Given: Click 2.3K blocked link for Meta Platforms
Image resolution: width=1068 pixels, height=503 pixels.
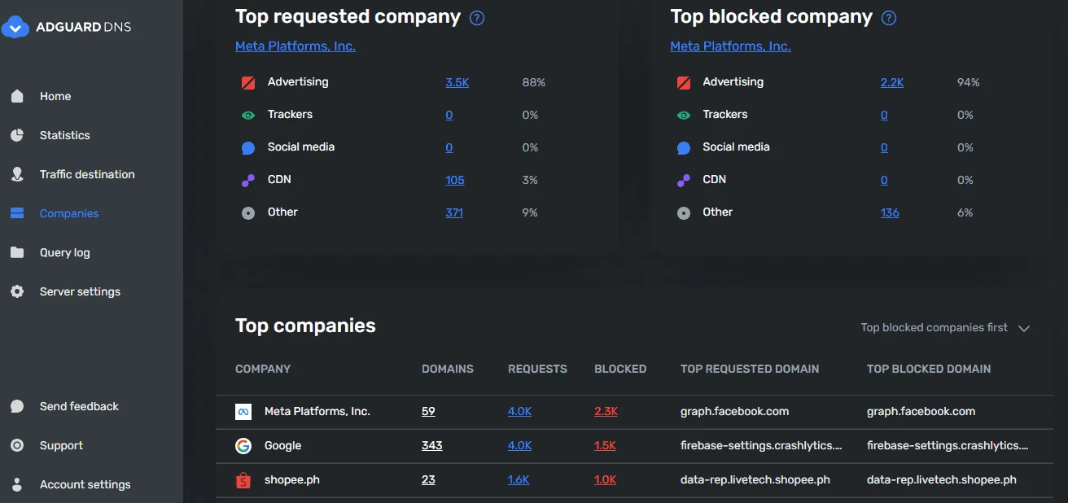Looking at the screenshot, I should point(606,412).
